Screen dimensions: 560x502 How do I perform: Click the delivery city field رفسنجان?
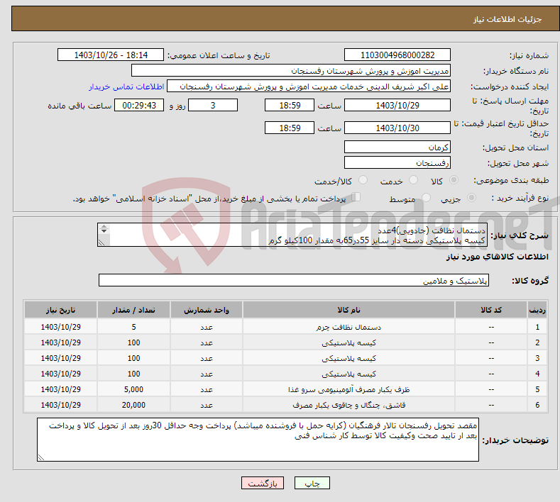click(x=397, y=162)
